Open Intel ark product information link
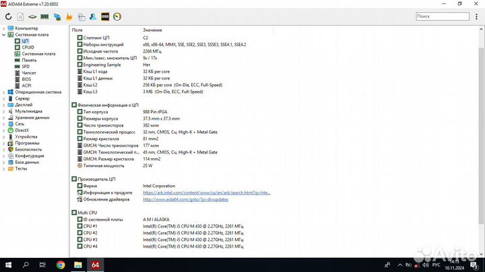485x272 pixels. [x=207, y=193]
